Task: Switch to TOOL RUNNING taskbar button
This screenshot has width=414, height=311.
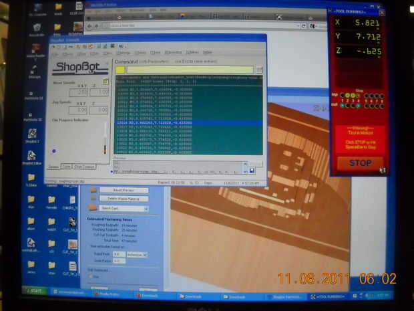Action: (327, 297)
